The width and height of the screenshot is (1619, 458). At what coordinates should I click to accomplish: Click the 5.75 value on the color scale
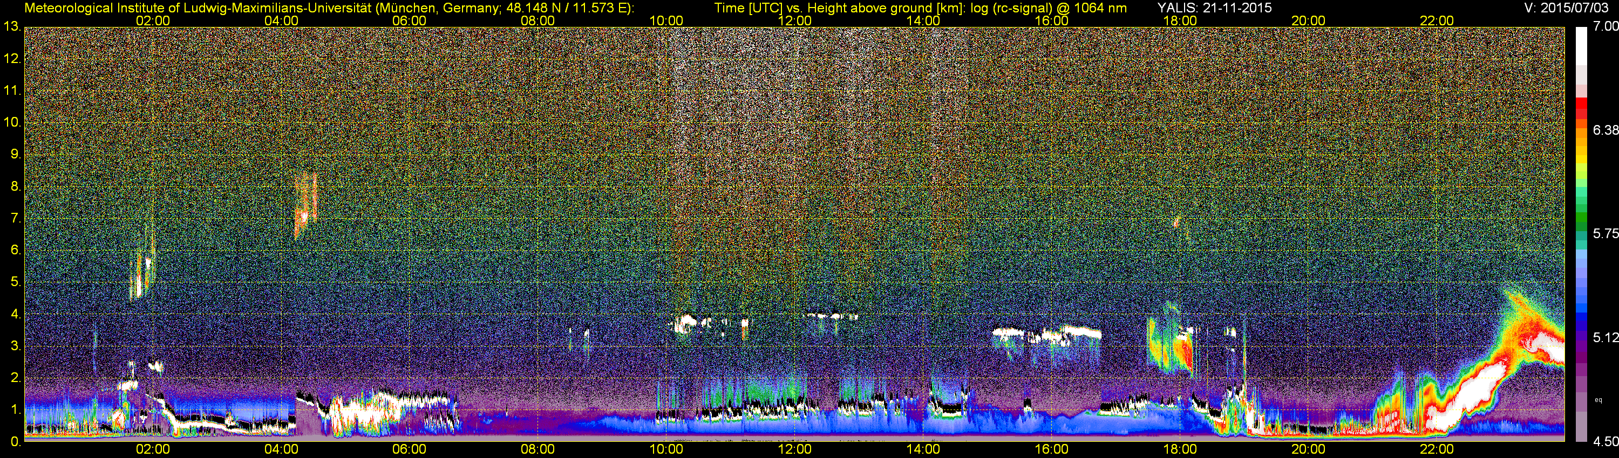(1606, 233)
